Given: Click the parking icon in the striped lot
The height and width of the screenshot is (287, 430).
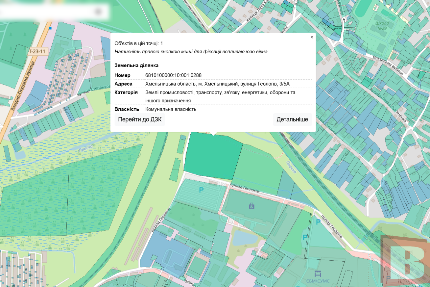Looking at the screenshot, I should point(201,190).
